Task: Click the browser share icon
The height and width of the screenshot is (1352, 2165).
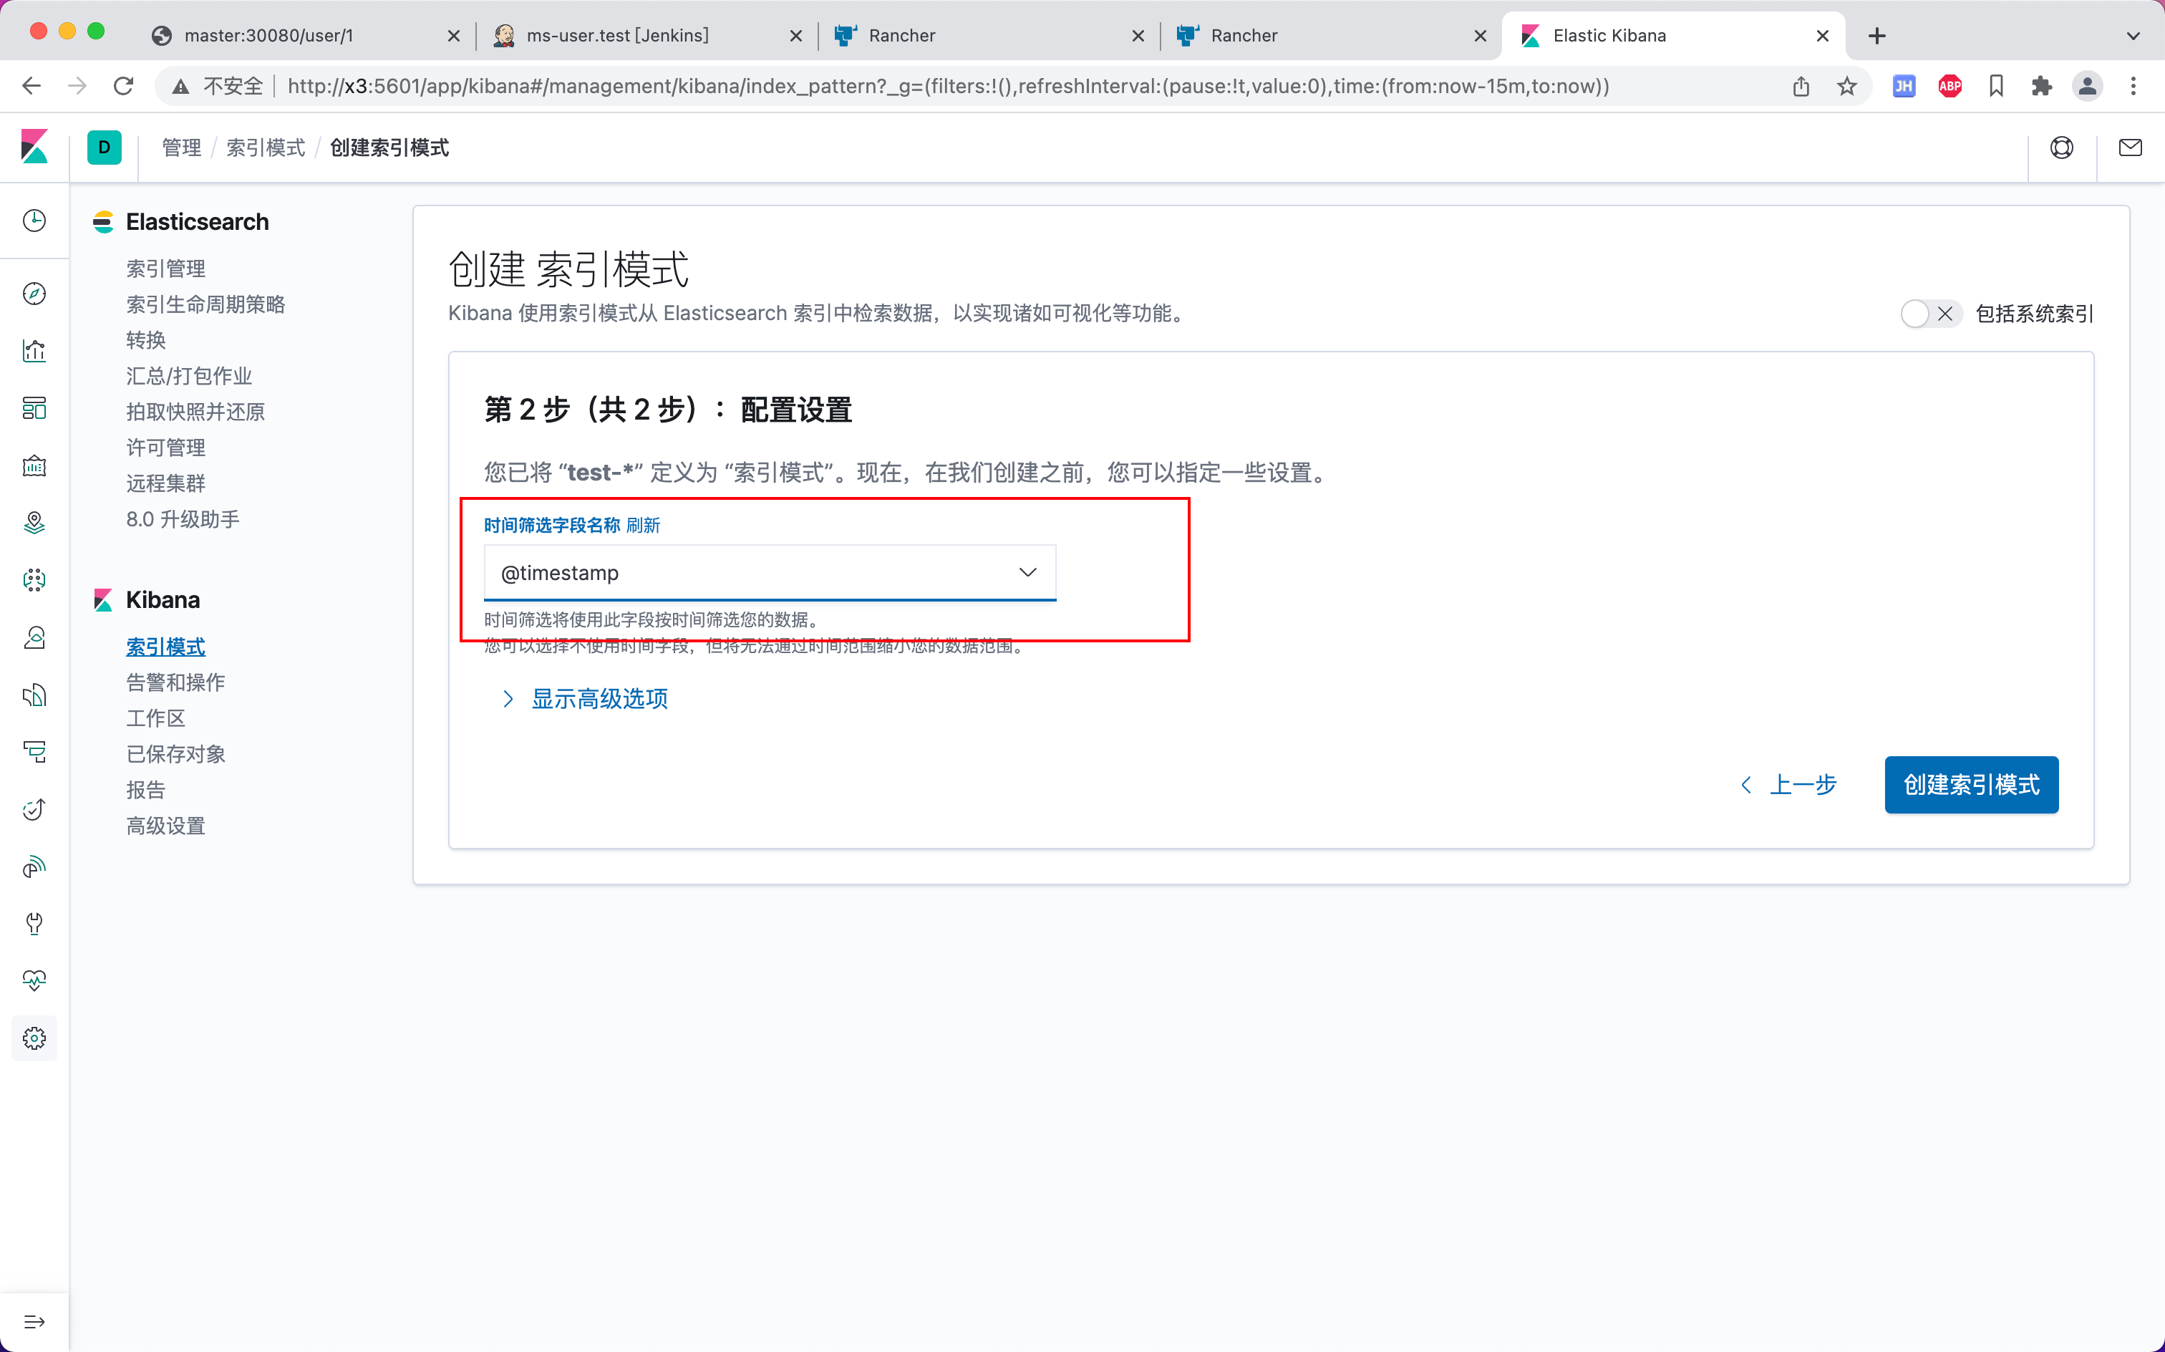Action: [x=1801, y=86]
